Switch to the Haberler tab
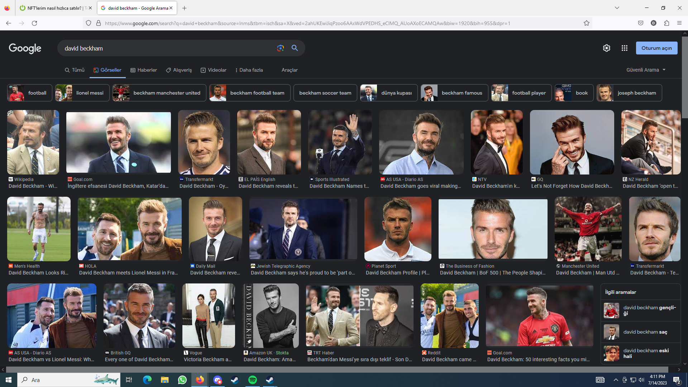 click(x=144, y=70)
